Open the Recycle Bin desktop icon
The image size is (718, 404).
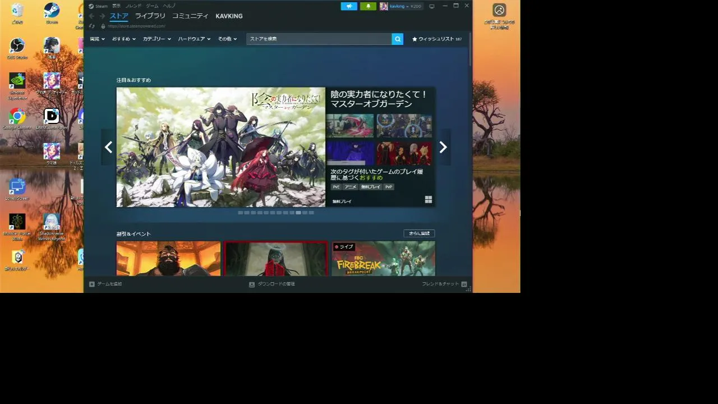(x=17, y=13)
